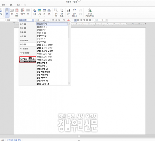Viewport: 155px width, 141px height.
Task: Choose 한컴 바겐세일 B font
Action: (x=43, y=72)
